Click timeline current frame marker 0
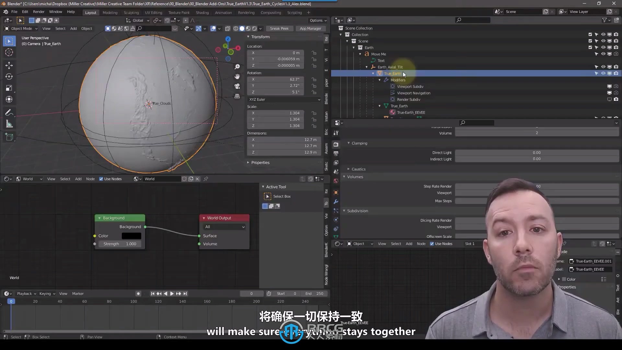The width and height of the screenshot is (622, 350). point(11,301)
